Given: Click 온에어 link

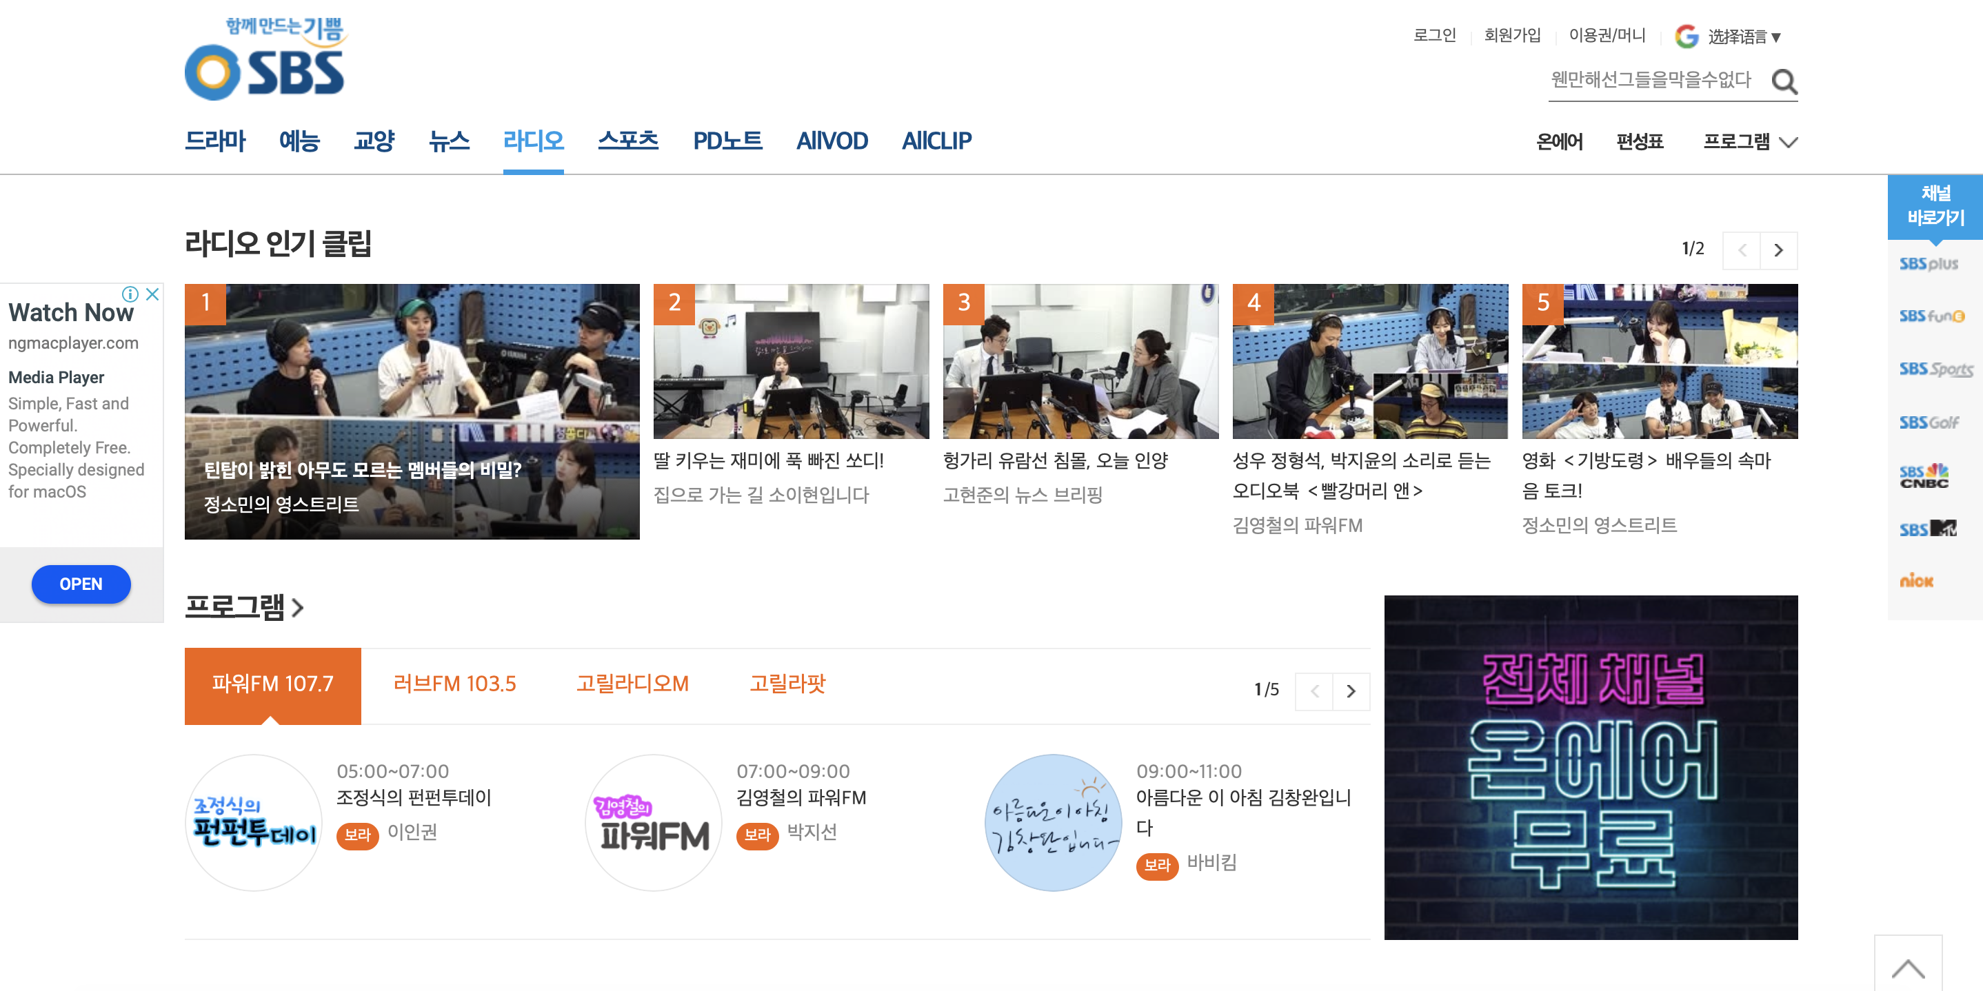Looking at the screenshot, I should point(1559,141).
